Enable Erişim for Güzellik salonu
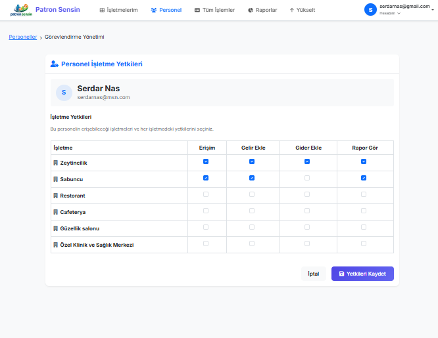Viewport: 438px width, 338px height. click(x=206, y=227)
